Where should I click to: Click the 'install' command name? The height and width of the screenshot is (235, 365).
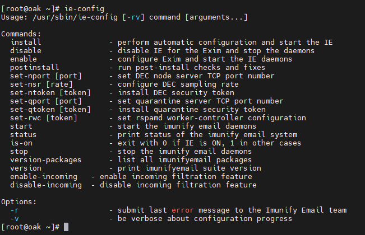[26, 43]
